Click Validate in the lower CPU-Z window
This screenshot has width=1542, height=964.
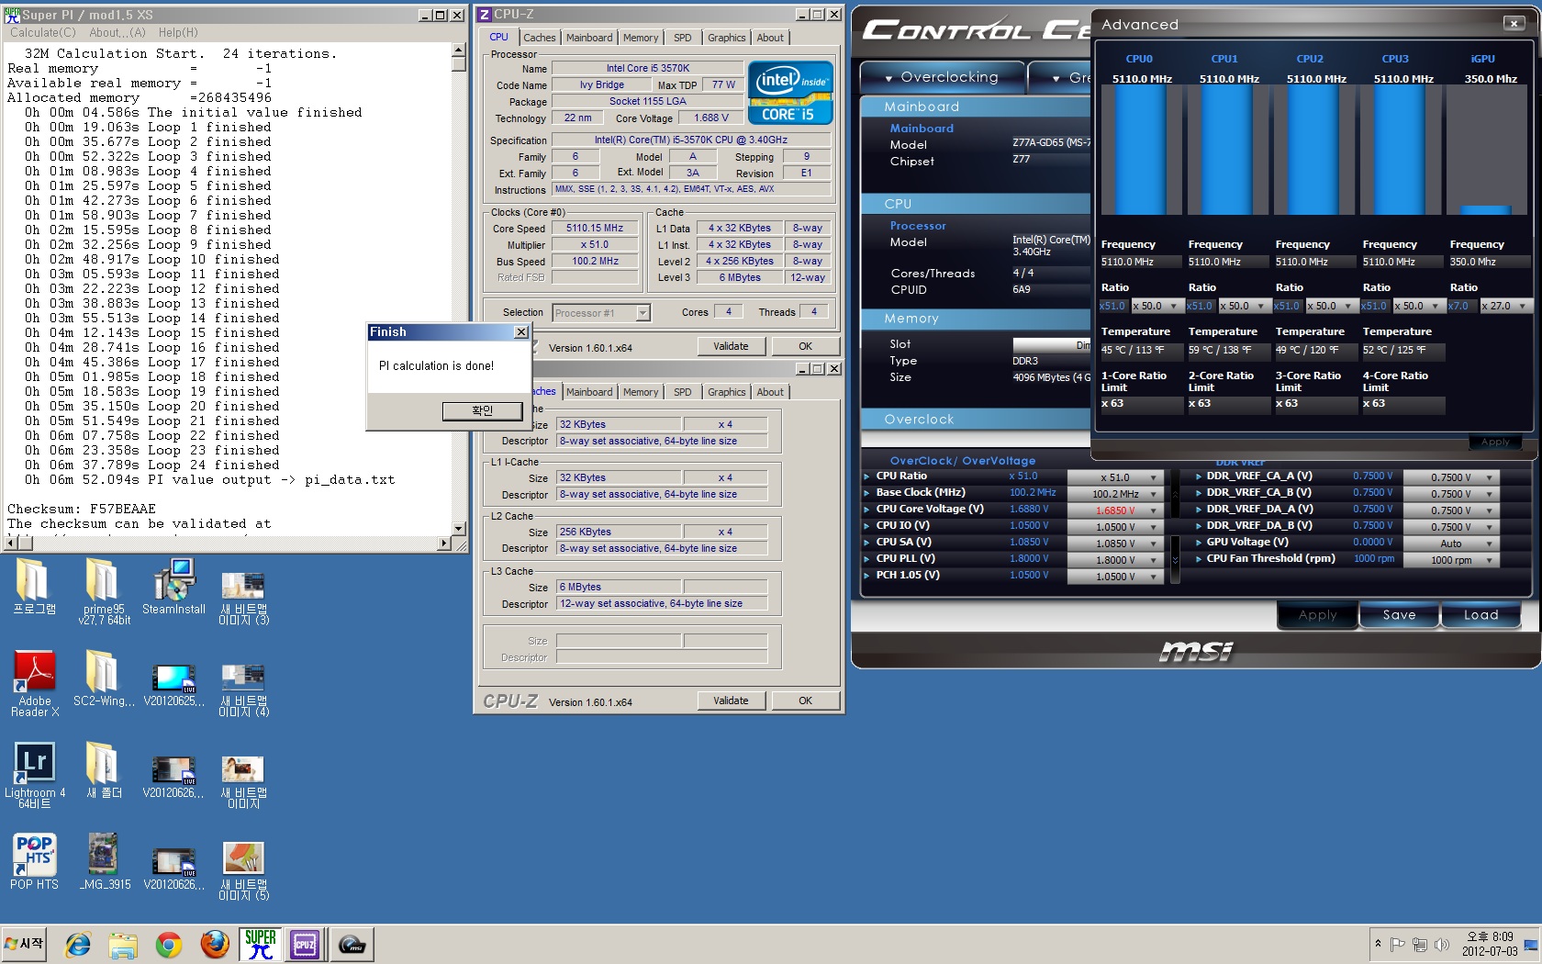(731, 701)
